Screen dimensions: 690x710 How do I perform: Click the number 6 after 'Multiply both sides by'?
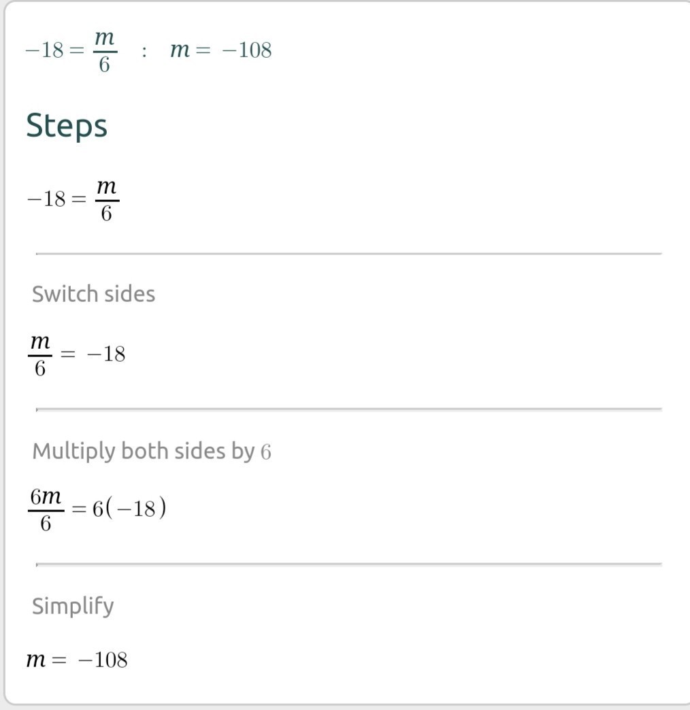pos(266,452)
